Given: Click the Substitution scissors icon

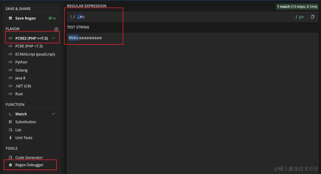Looking at the screenshot, I should (x=10, y=122).
